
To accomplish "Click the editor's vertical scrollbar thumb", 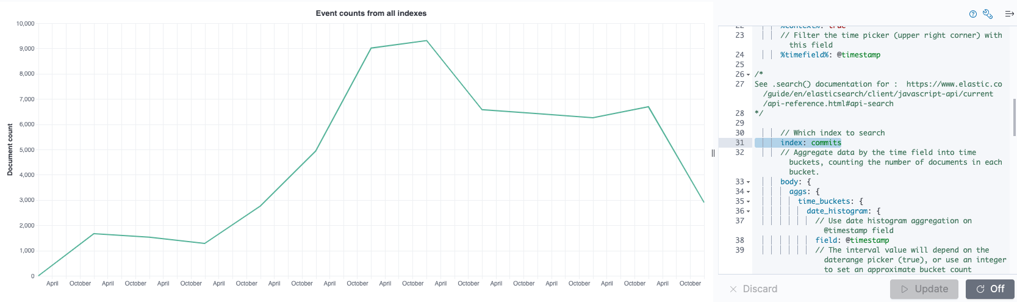I will [x=1014, y=117].
